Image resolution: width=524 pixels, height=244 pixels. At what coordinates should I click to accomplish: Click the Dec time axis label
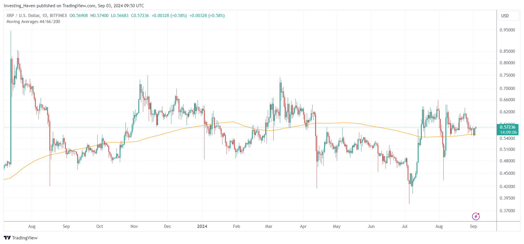click(x=168, y=226)
